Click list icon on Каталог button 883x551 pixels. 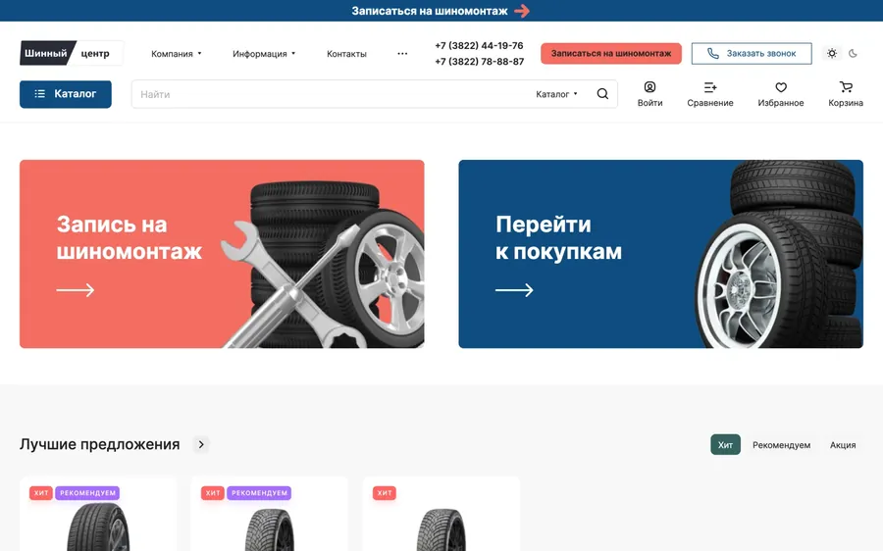(39, 94)
